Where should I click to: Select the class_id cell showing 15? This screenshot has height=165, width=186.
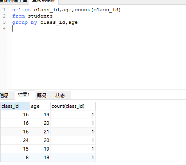click(x=15, y=149)
